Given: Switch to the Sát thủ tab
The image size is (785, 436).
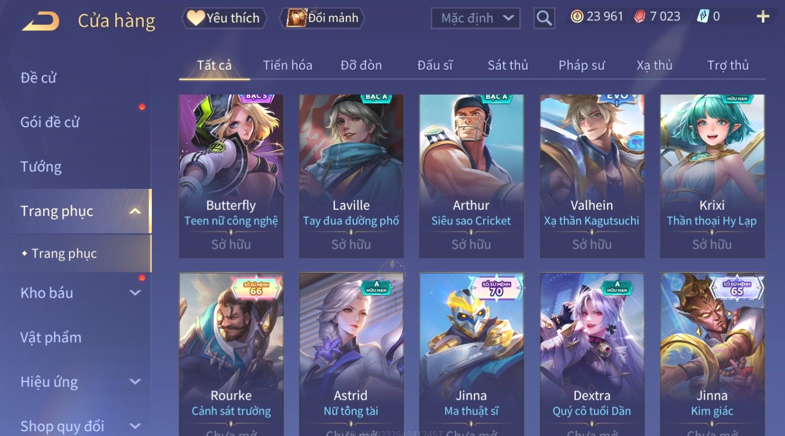Looking at the screenshot, I should pyautogui.click(x=508, y=65).
